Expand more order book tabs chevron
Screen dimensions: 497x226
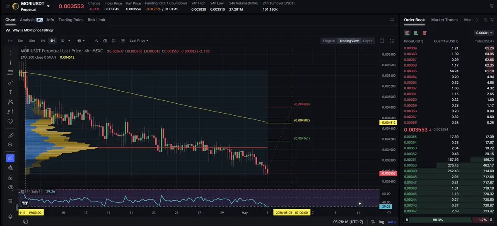pyautogui.click(x=476, y=20)
